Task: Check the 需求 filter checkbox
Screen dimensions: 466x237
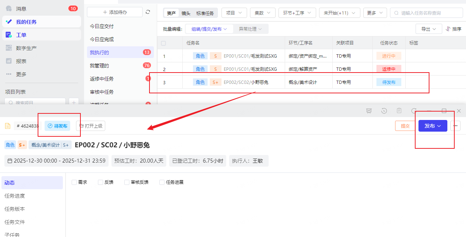Action: 73,182
